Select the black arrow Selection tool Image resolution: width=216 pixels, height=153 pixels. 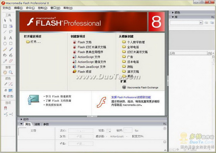(x=5, y=20)
